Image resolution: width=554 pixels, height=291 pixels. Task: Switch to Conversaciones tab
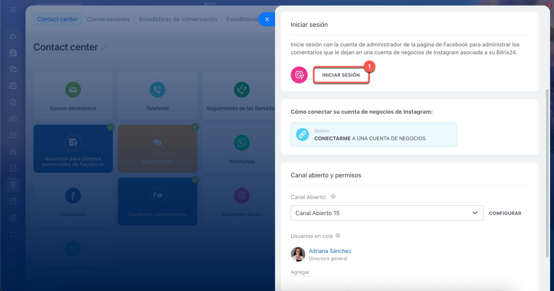tap(108, 19)
